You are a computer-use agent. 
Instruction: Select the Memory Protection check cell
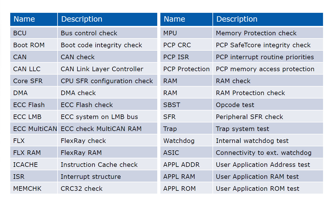(x=256, y=33)
